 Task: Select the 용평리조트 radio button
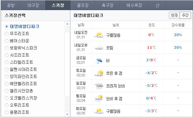tap(7, 112)
